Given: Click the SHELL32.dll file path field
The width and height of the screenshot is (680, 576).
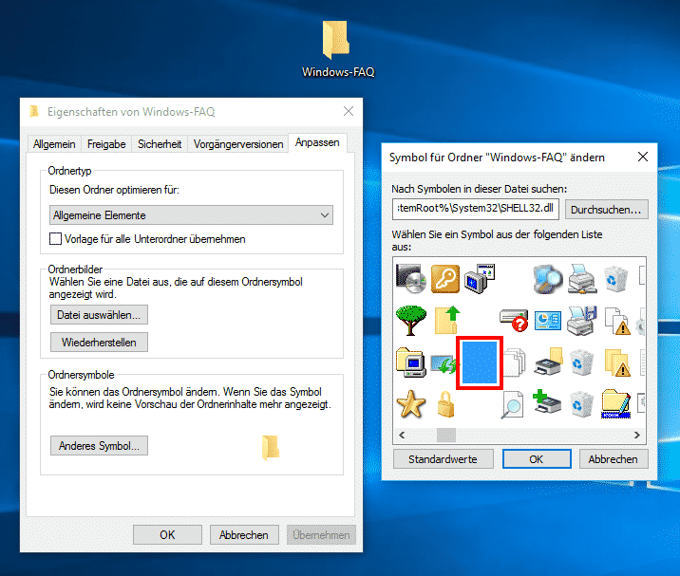Looking at the screenshot, I should 476,209.
